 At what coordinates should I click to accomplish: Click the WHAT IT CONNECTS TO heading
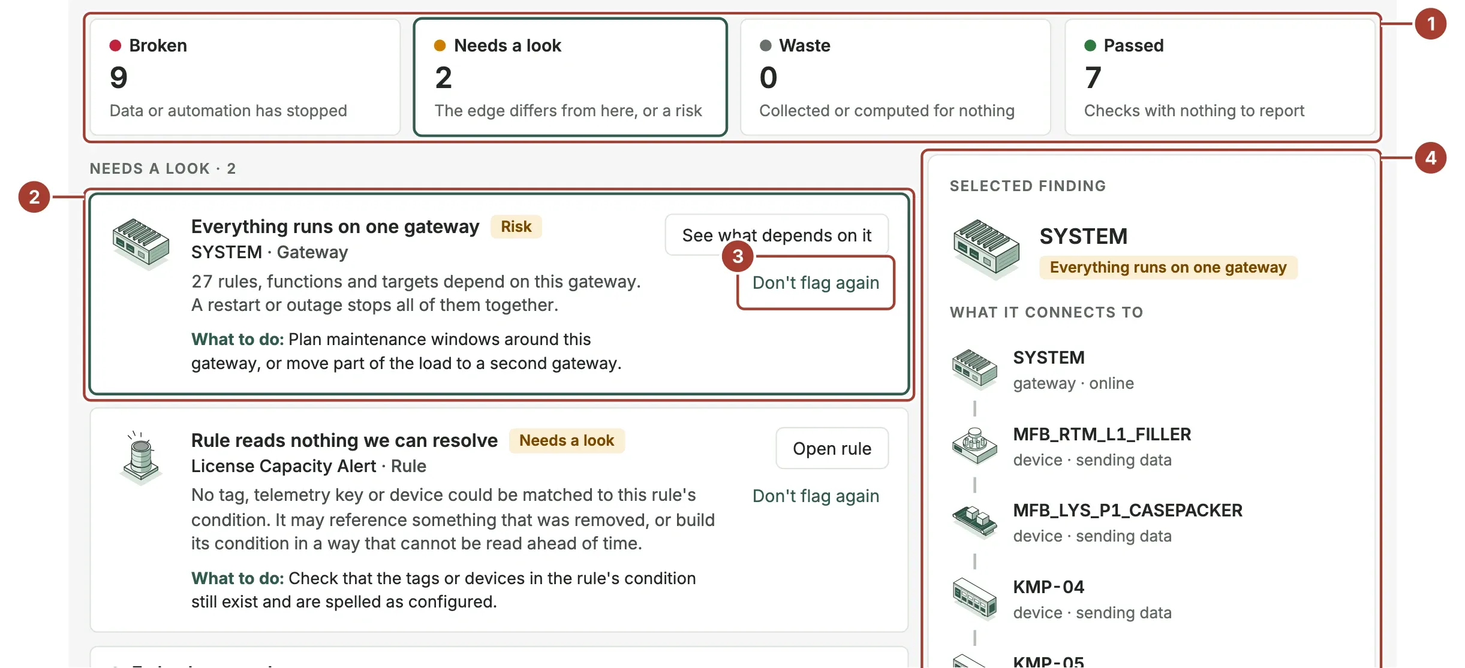click(1046, 312)
